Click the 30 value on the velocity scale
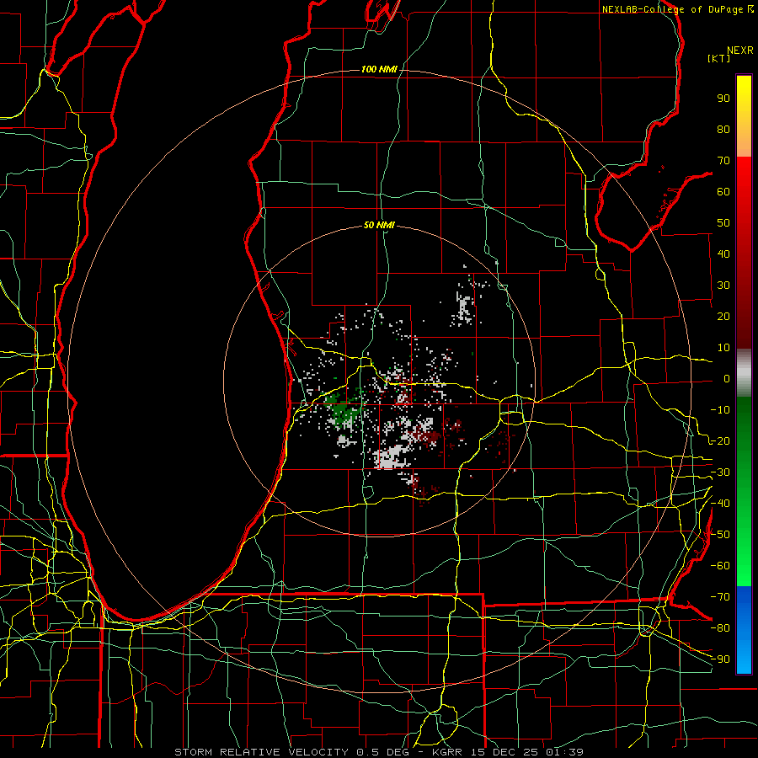The width and height of the screenshot is (758, 758). (723, 286)
